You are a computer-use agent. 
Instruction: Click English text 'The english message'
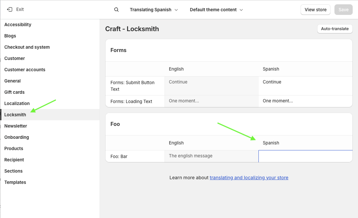click(x=191, y=156)
